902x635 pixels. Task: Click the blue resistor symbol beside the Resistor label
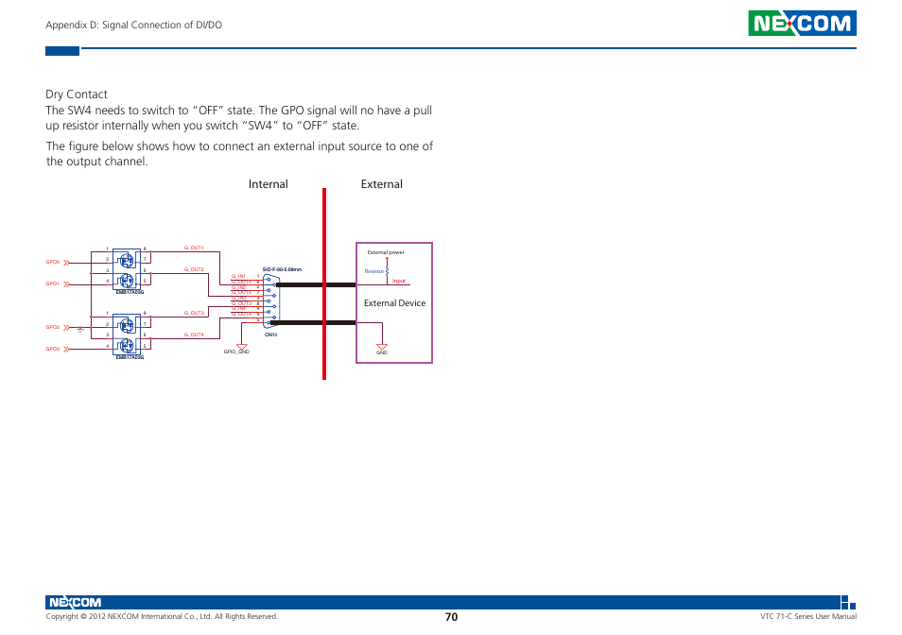coord(387,270)
